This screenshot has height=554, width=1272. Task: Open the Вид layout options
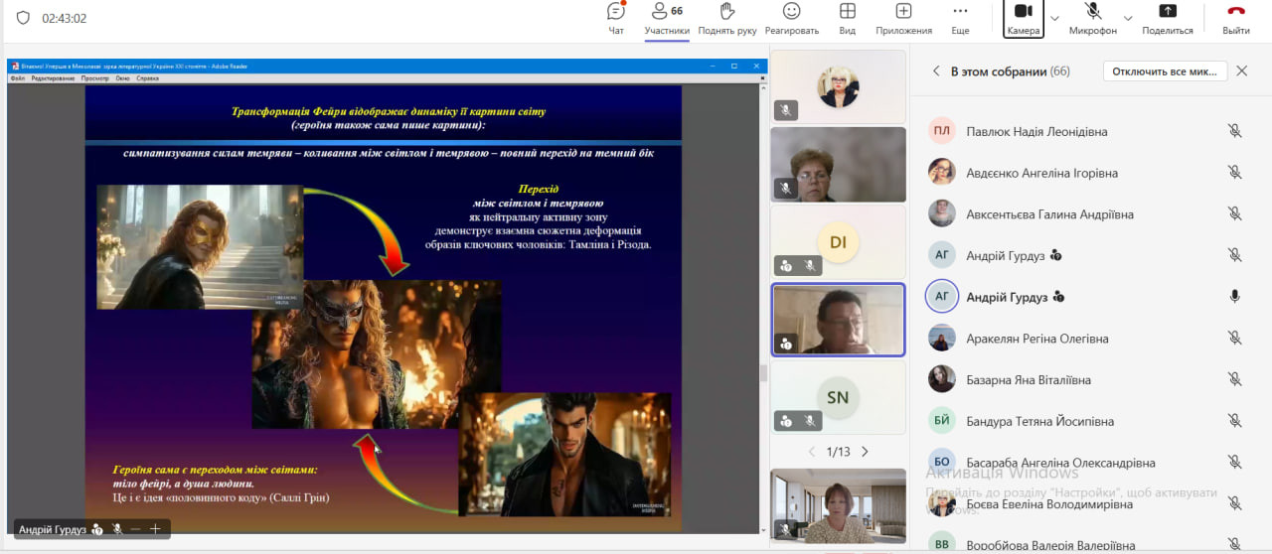[x=847, y=12]
